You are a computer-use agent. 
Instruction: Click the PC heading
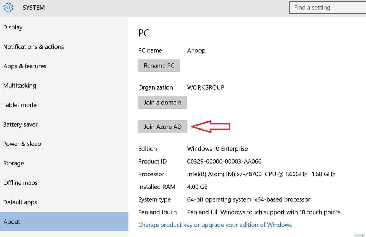pos(144,33)
